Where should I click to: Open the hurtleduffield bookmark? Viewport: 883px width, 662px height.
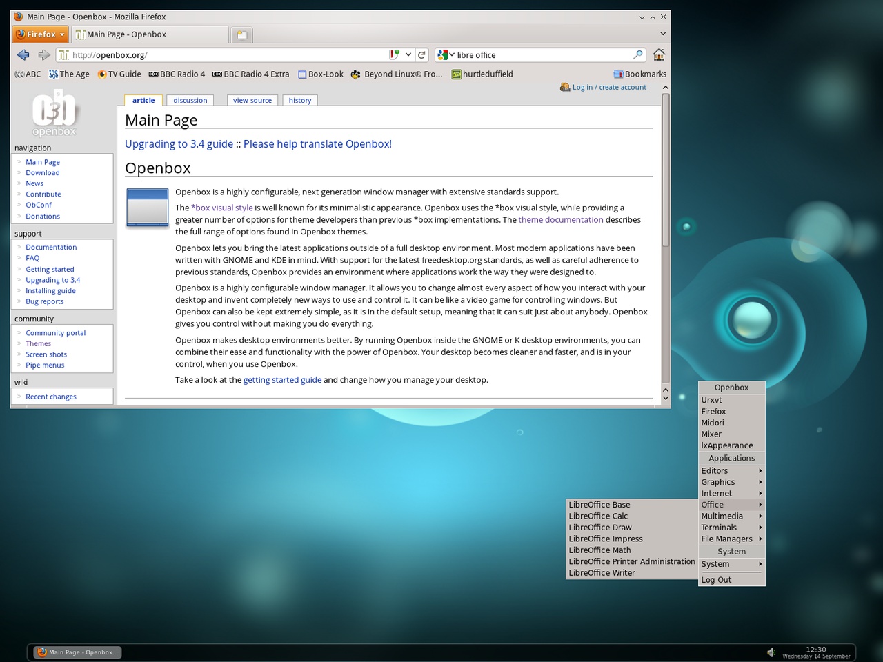pyautogui.click(x=482, y=74)
